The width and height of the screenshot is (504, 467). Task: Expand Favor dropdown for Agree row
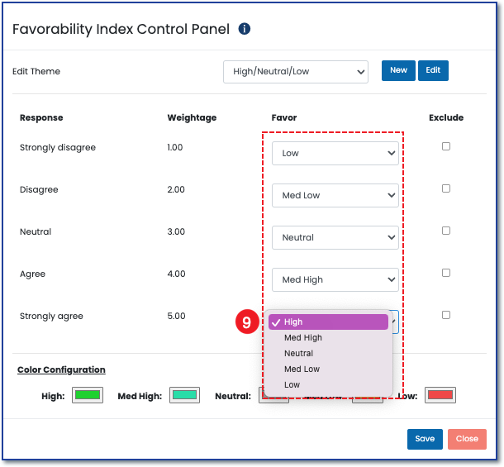[335, 279]
